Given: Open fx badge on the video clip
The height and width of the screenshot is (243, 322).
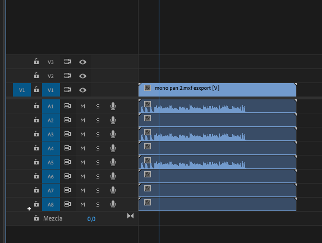Looking at the screenshot, I should (x=148, y=88).
